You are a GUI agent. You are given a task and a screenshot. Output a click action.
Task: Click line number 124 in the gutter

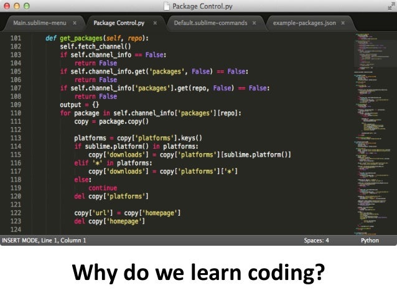point(16,230)
